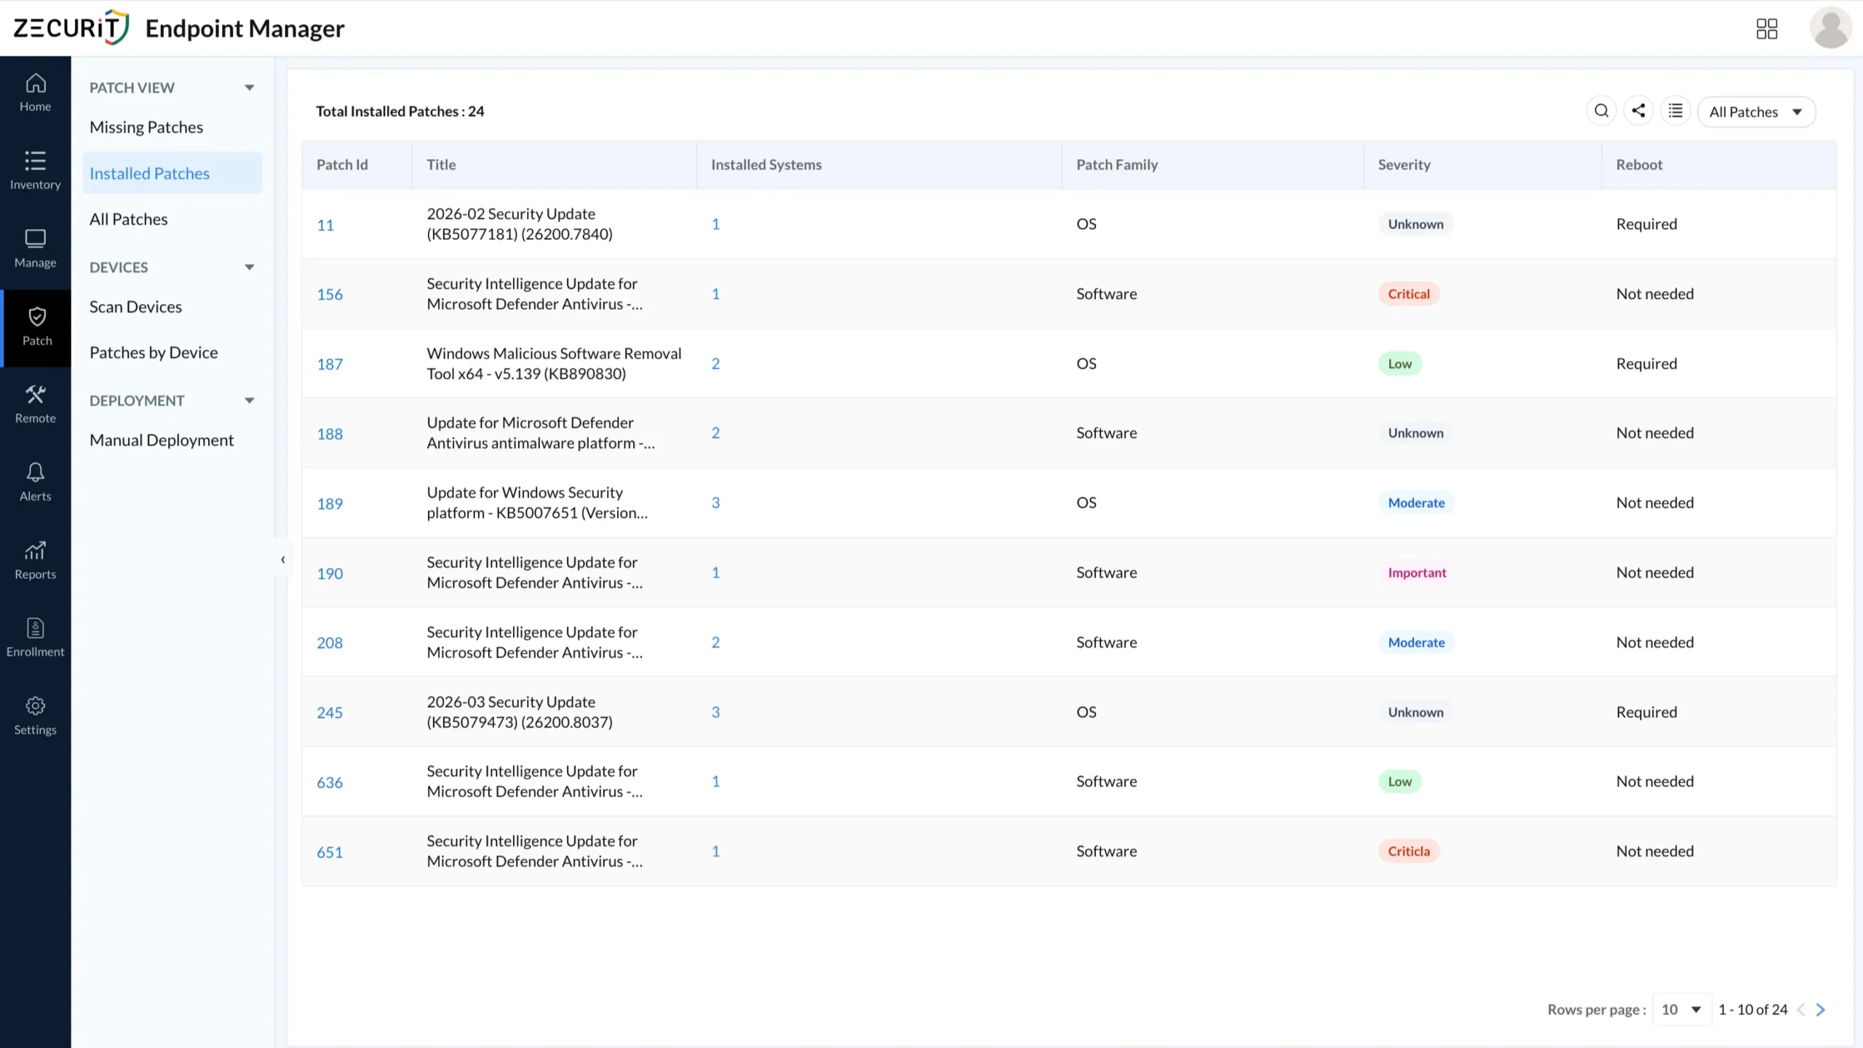Open patch ID 156 link

pyautogui.click(x=330, y=295)
